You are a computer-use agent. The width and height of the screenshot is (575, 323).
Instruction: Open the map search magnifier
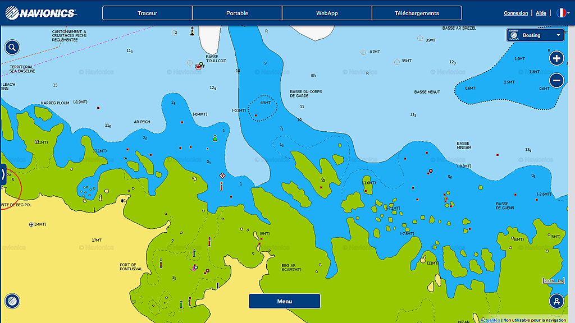pos(12,48)
